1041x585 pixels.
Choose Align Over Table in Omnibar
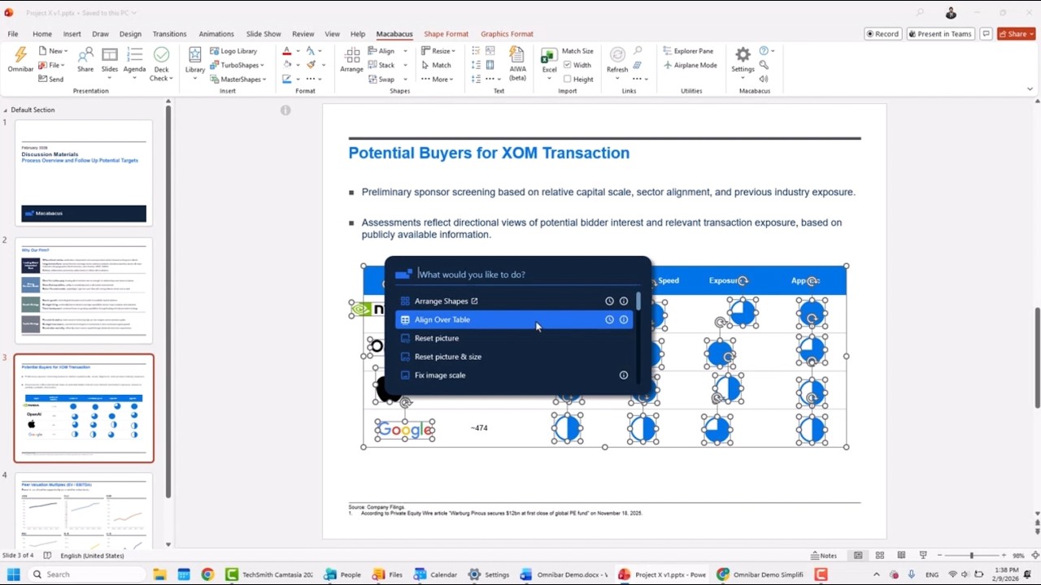click(x=513, y=320)
